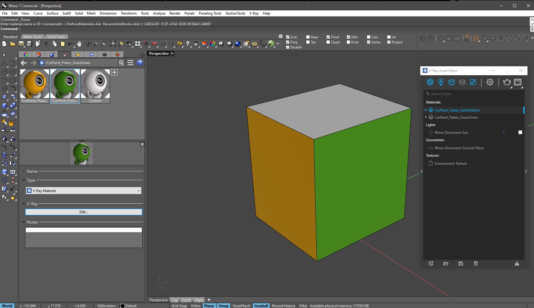Collapse the Type section
This screenshot has width=534, height=308.
24,180
